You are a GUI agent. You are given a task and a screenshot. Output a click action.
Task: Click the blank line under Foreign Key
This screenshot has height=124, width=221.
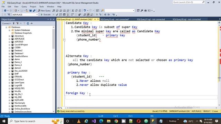pos(141,97)
